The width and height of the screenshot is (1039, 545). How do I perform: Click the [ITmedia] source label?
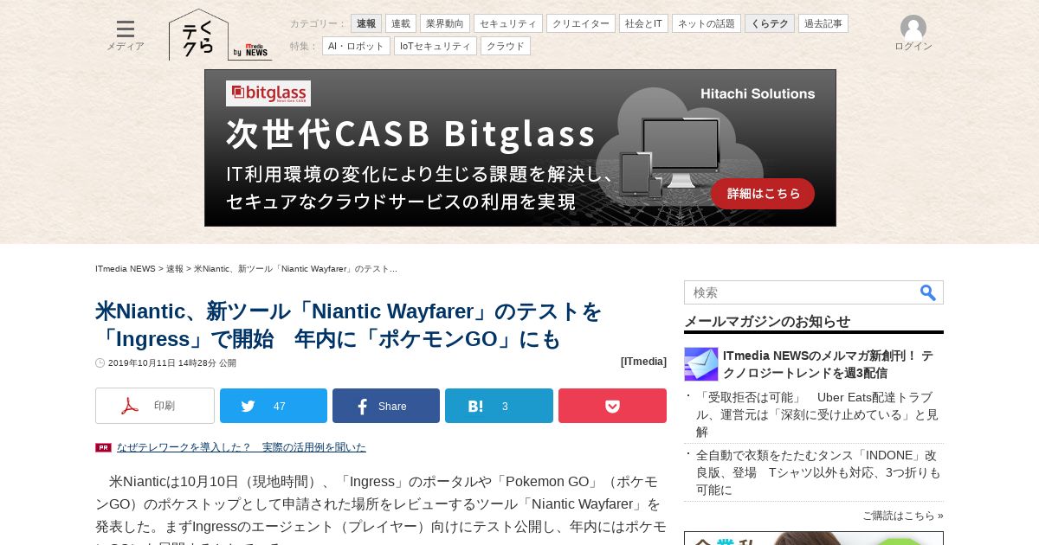643,362
